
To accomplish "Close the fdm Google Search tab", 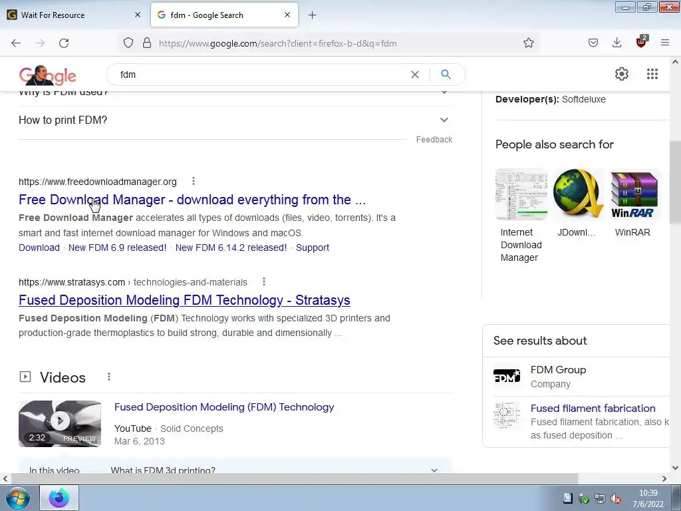I will 287,15.
